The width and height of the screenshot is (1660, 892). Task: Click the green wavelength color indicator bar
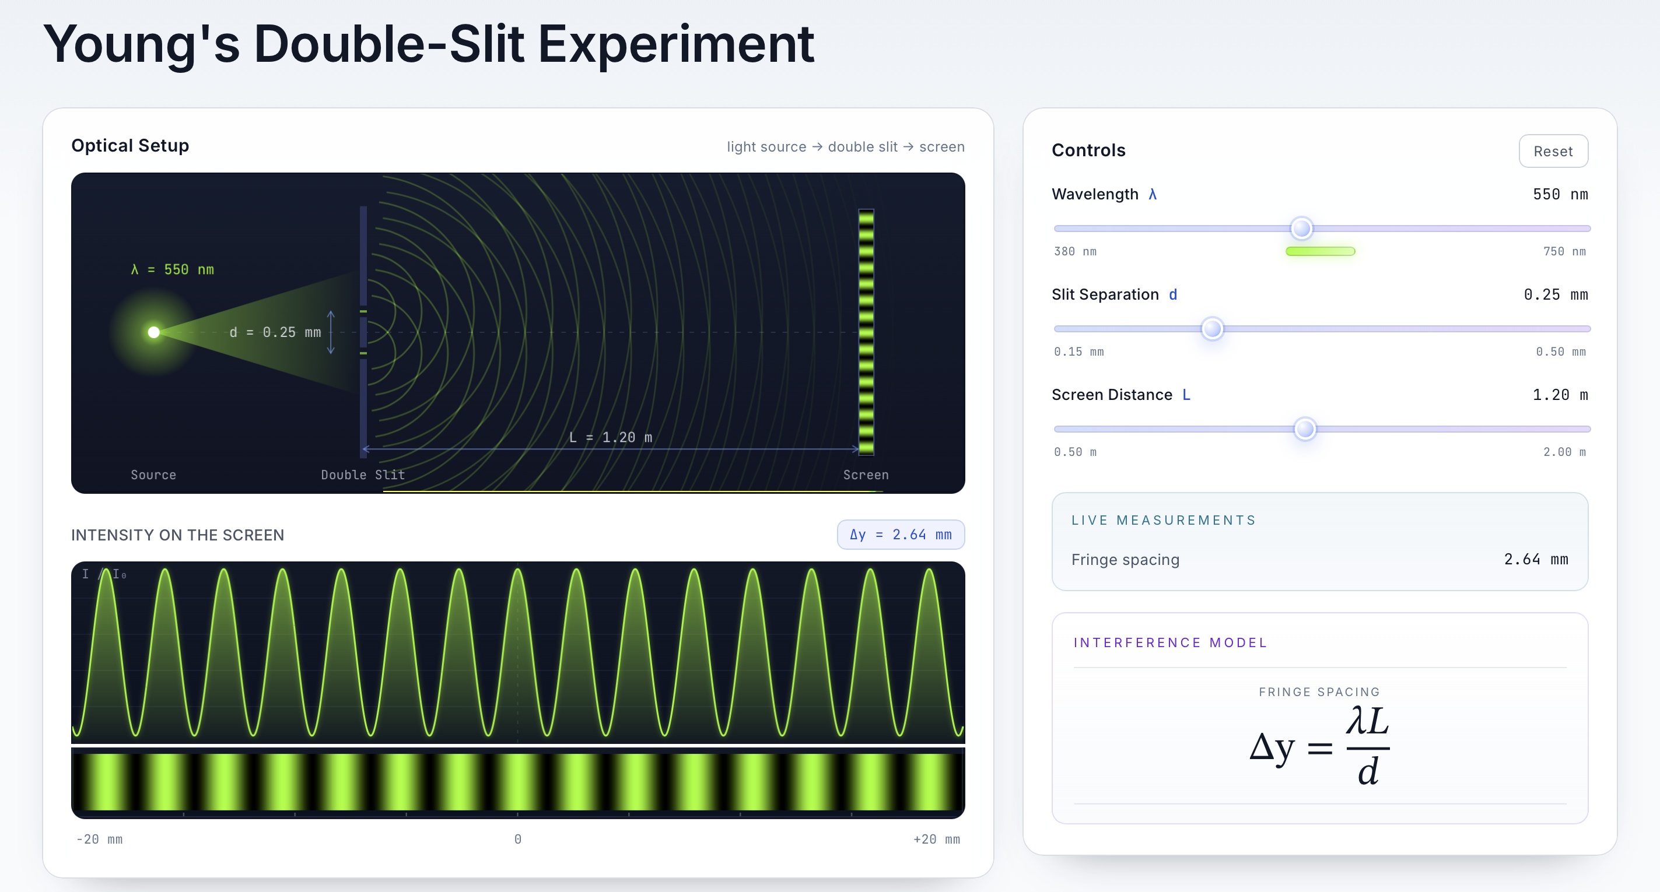pyautogui.click(x=1321, y=251)
